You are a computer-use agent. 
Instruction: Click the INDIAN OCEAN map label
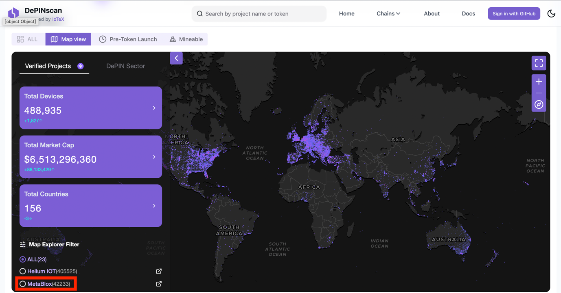coord(379,243)
